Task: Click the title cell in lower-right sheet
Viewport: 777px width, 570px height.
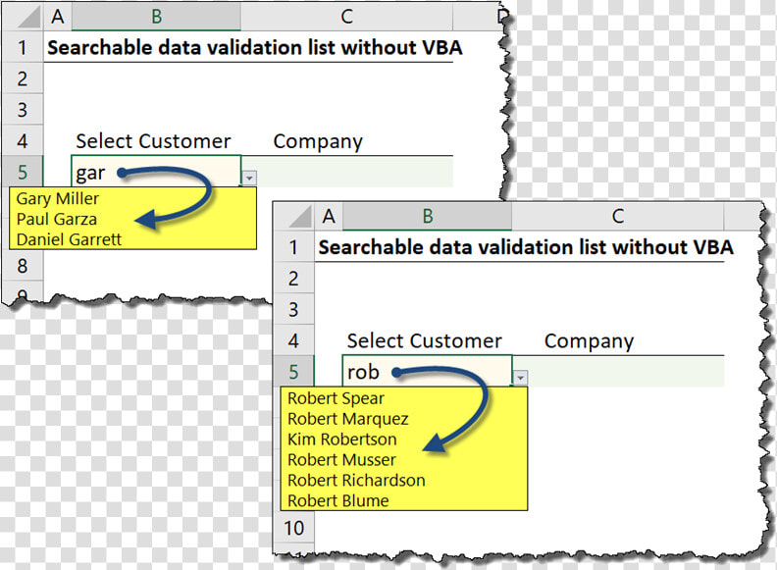Action: (x=526, y=247)
